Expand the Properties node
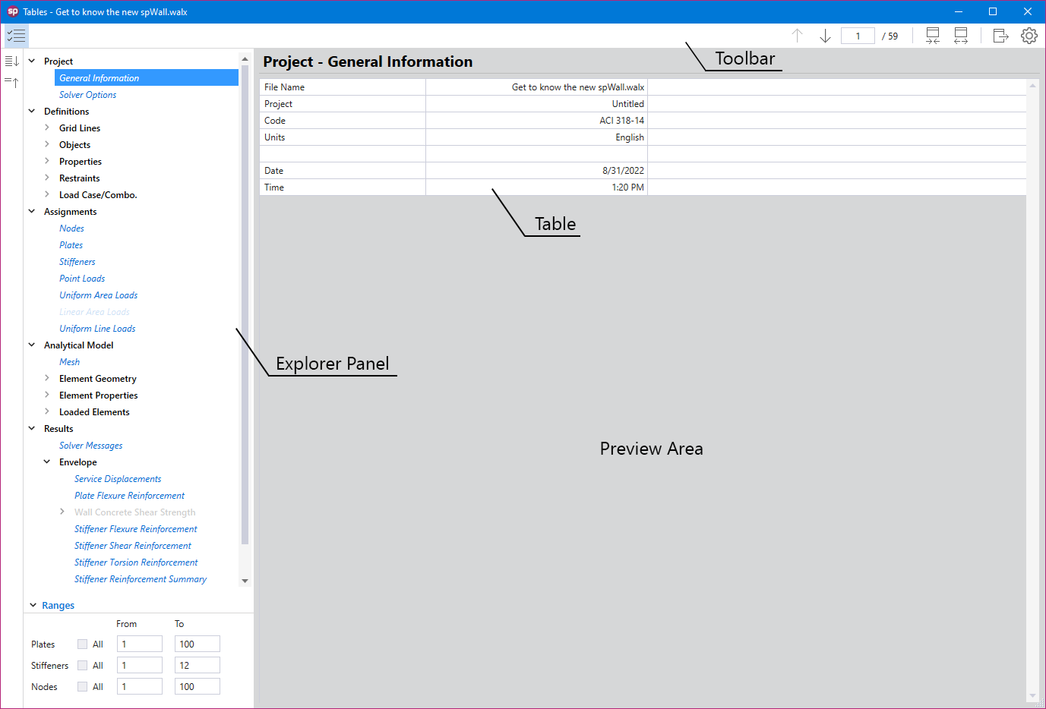This screenshot has width=1046, height=709. coord(47,161)
